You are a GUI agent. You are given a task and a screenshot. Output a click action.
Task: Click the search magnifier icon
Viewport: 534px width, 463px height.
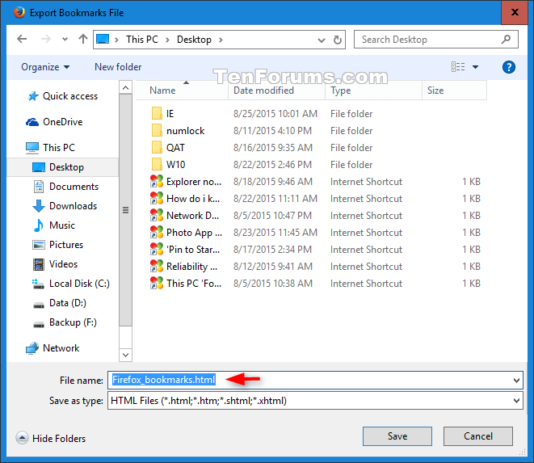[506, 40]
